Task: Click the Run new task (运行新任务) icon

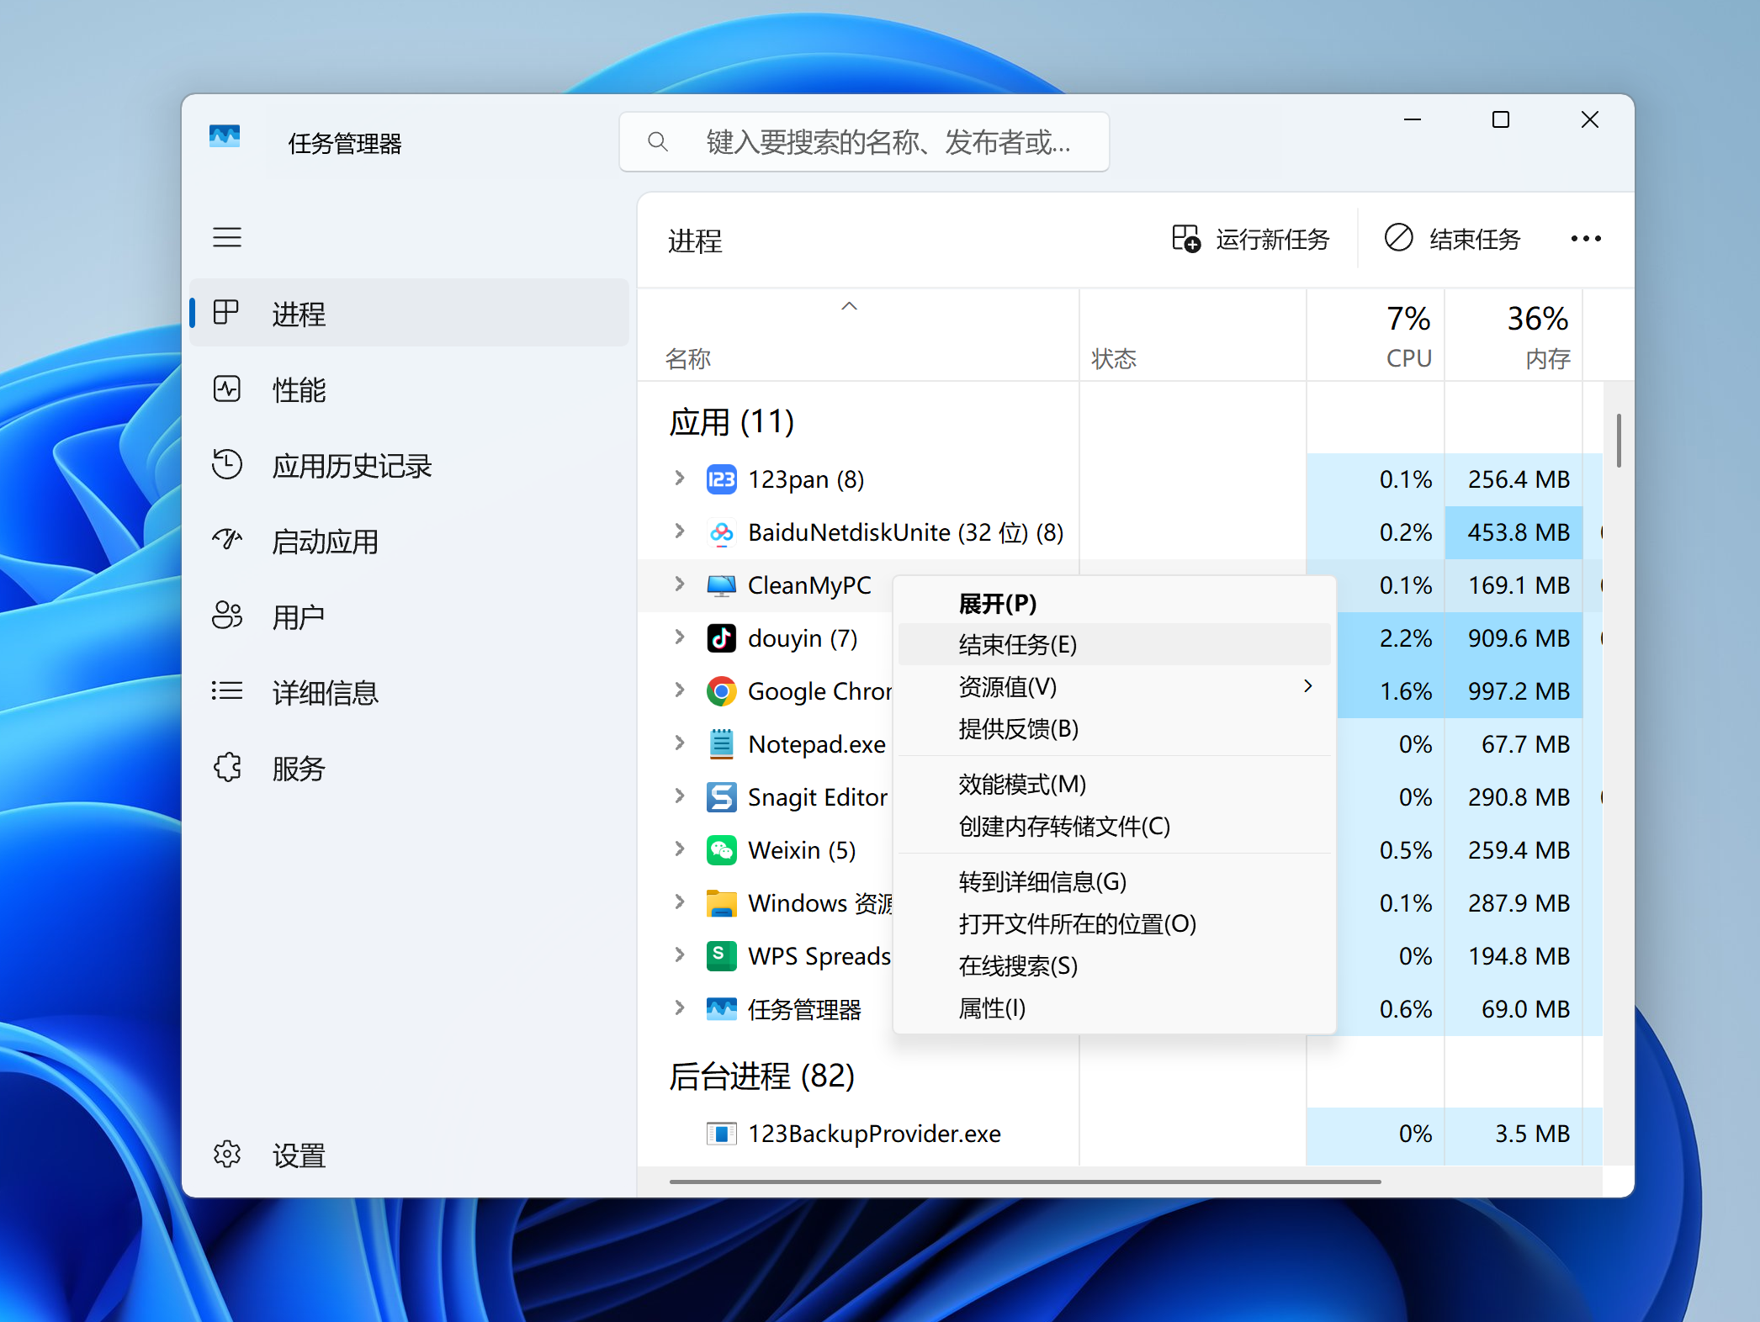Action: point(1185,239)
